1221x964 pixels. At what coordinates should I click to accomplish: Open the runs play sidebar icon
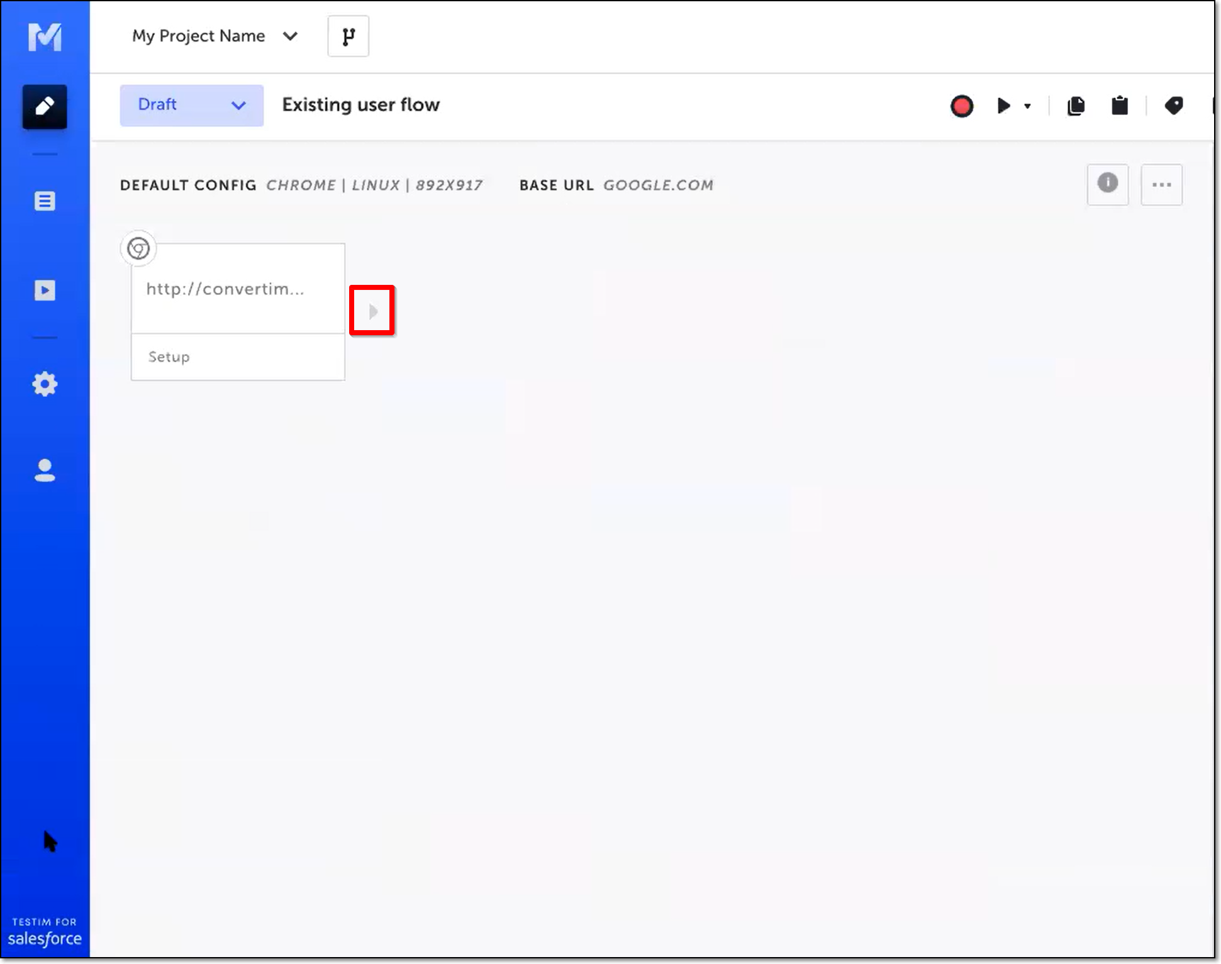(x=45, y=290)
